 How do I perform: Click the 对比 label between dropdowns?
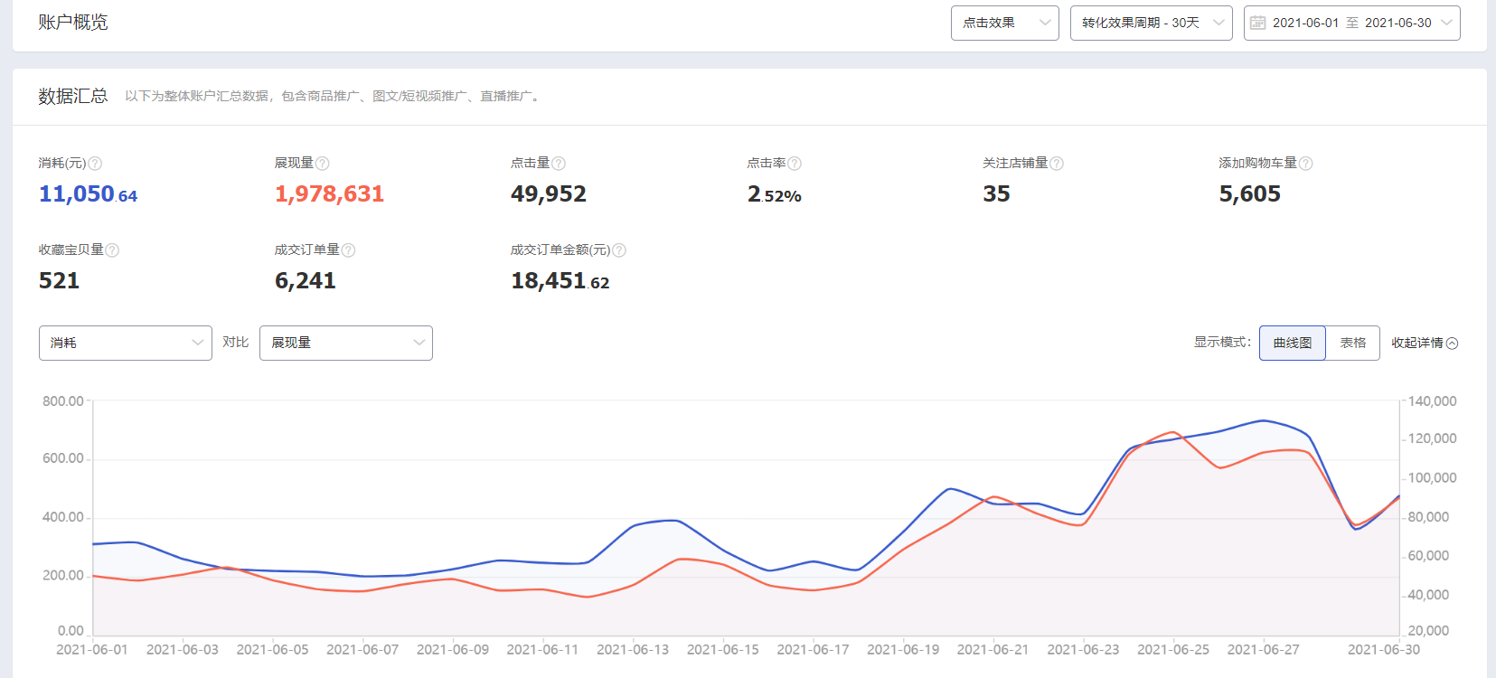point(236,342)
